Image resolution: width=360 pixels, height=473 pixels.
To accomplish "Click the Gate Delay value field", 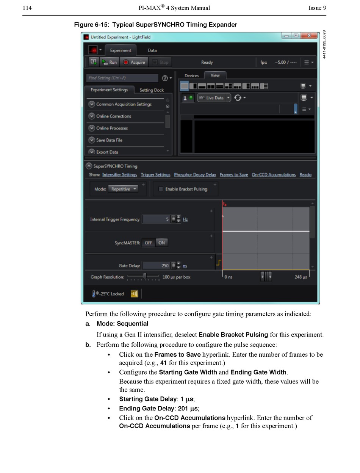I will 156,266.
